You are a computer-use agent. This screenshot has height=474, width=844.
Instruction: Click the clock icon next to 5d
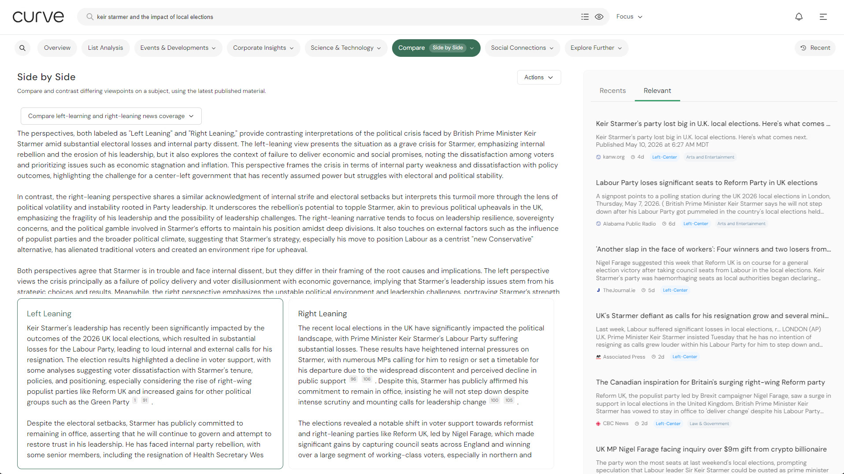(x=644, y=290)
